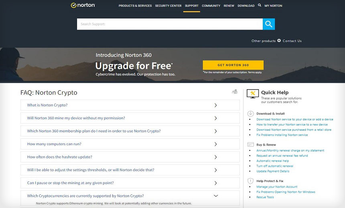Click 'Which Cryptocurrencies are currently supported' question text

point(85,196)
